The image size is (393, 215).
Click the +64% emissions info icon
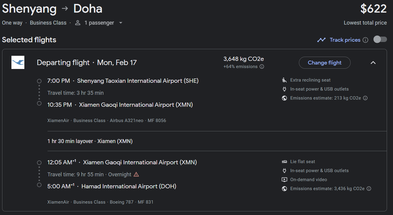[262, 67]
